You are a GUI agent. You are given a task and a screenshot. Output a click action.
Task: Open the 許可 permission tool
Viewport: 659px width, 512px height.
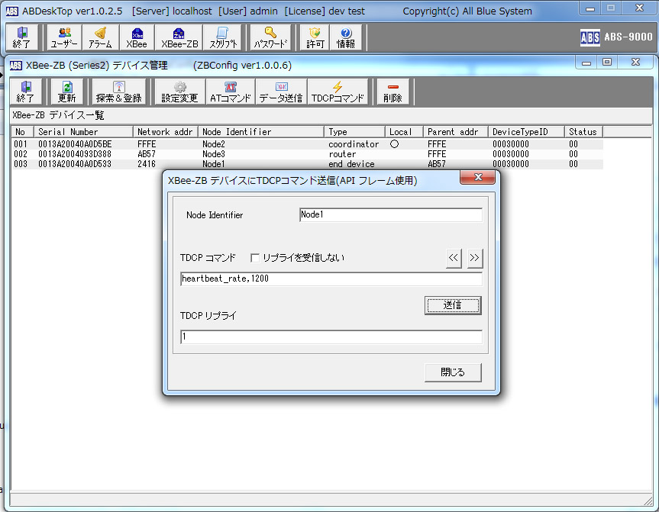315,37
